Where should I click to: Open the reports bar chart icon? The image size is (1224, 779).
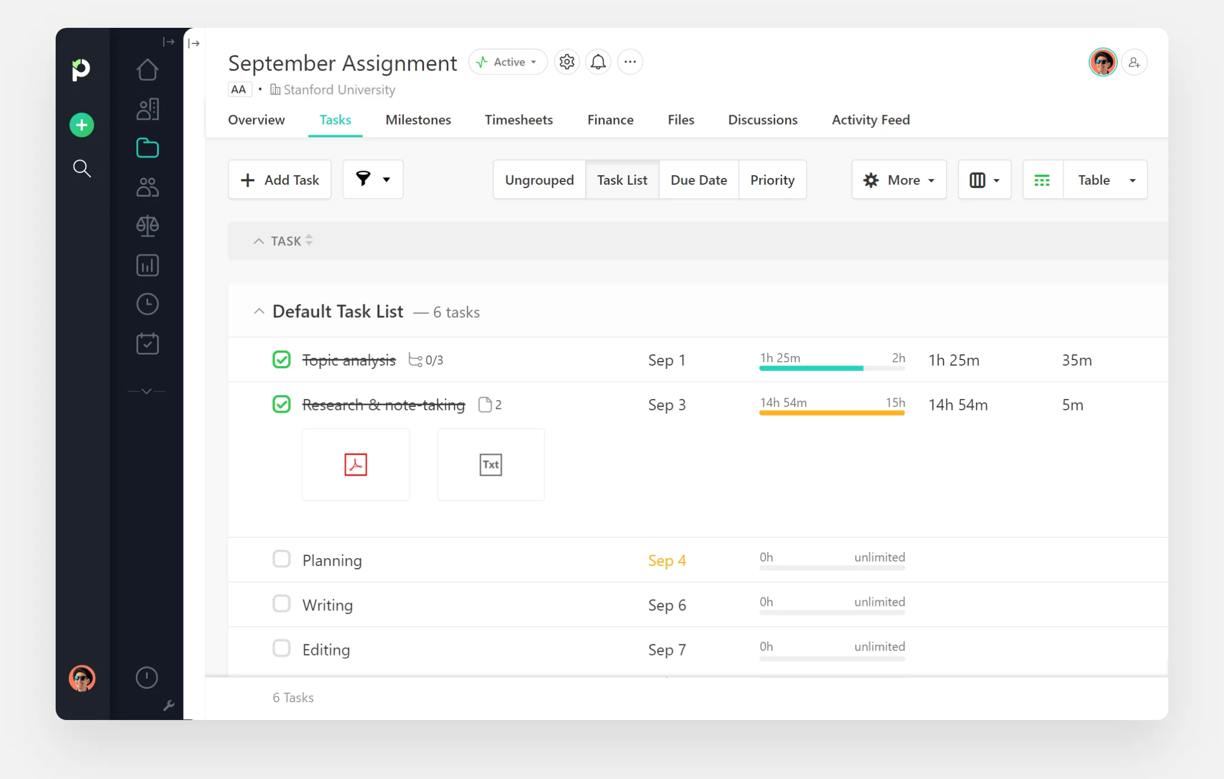(147, 265)
